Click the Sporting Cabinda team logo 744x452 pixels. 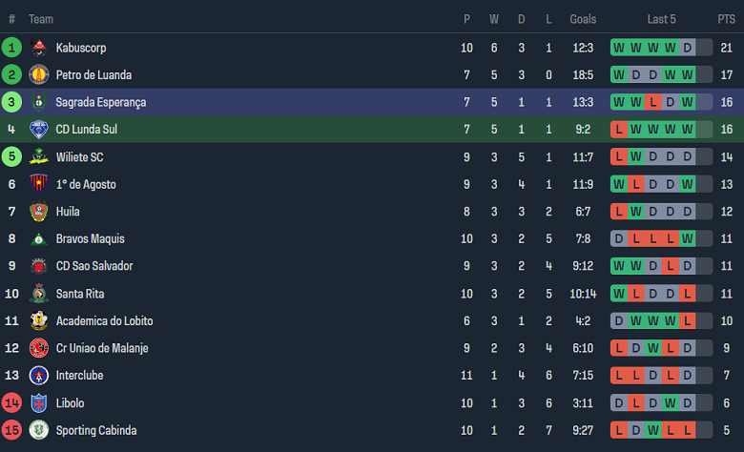(x=39, y=430)
